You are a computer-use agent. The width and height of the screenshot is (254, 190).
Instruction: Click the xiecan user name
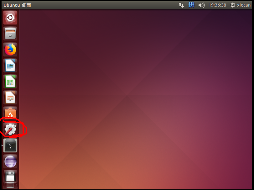[x=244, y=5]
